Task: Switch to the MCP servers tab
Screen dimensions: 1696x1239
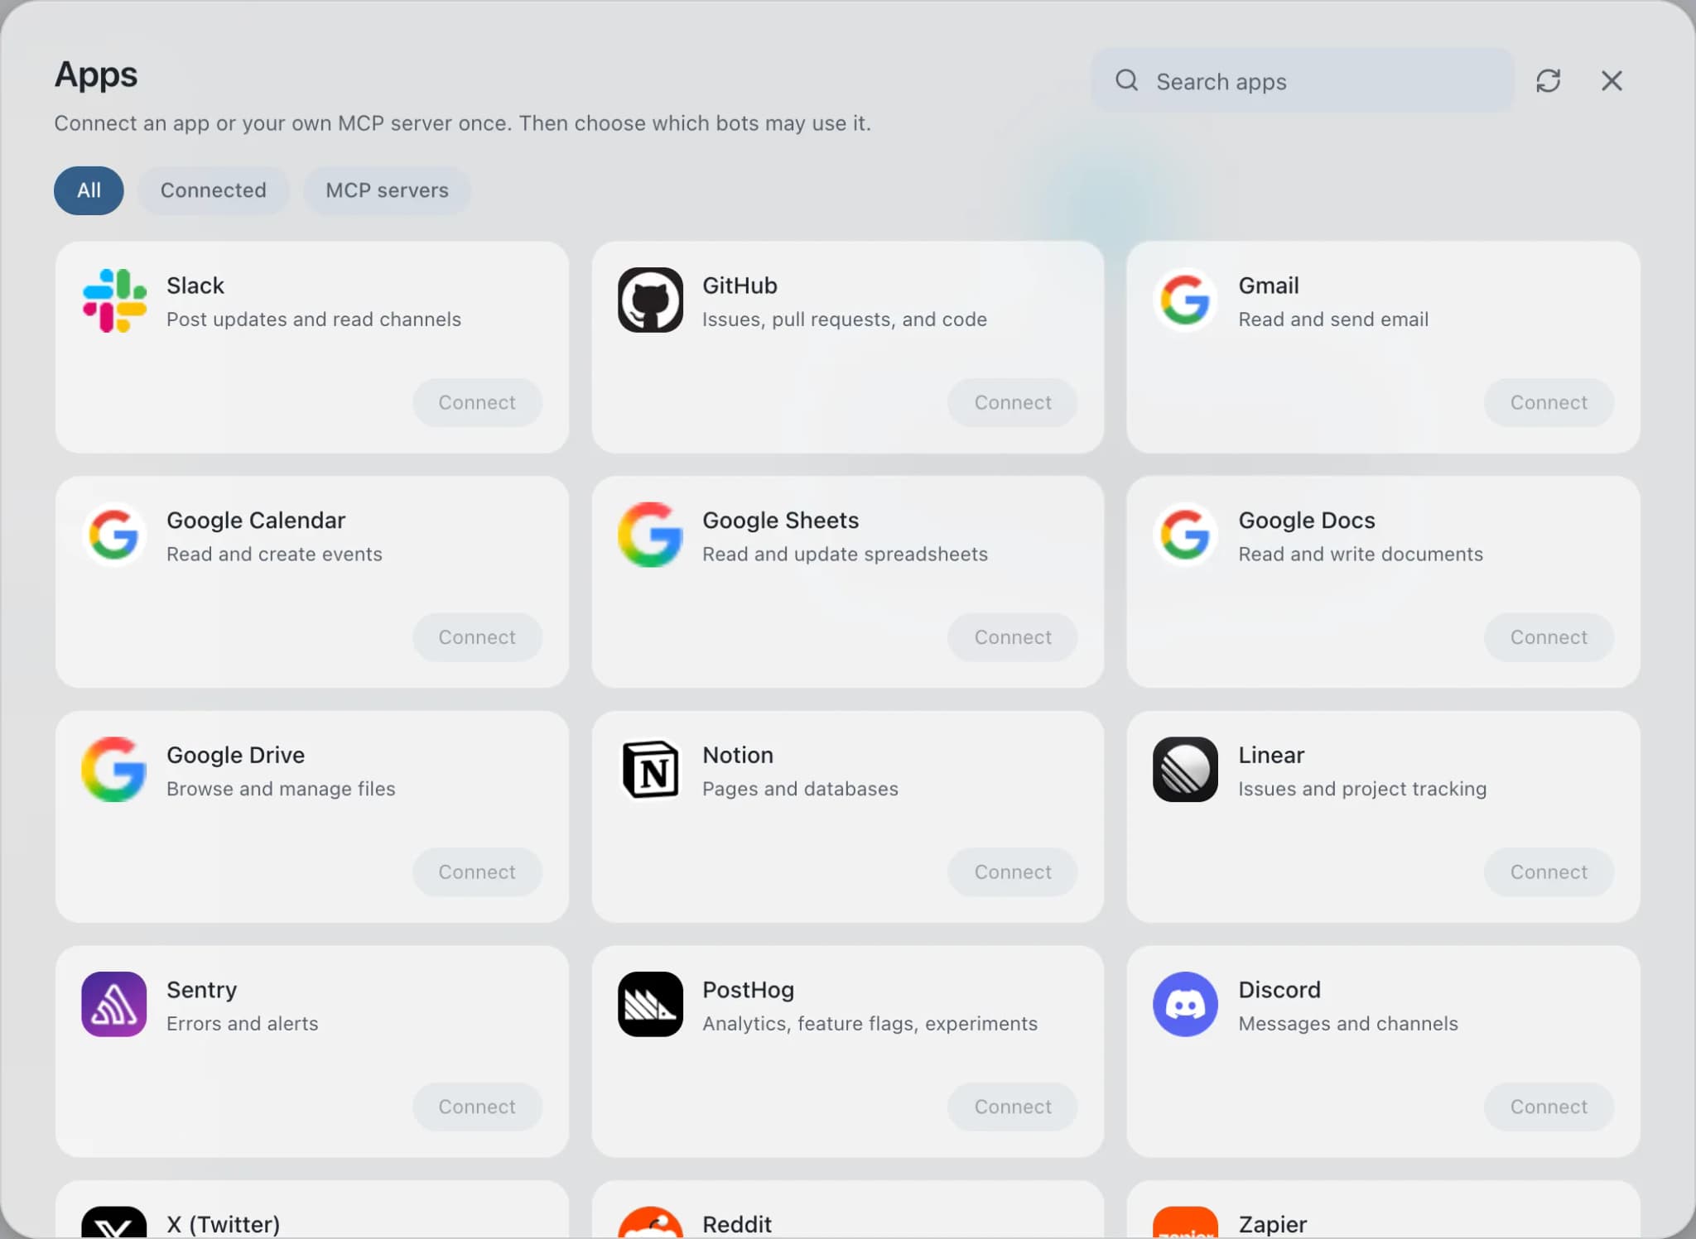Action: pyautogui.click(x=387, y=190)
